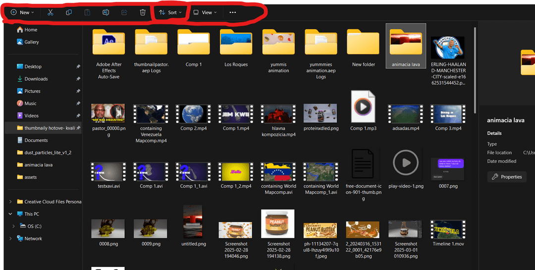Select the Gallery icon in sidebar
This screenshot has height=270, width=535.
click(x=20, y=42)
